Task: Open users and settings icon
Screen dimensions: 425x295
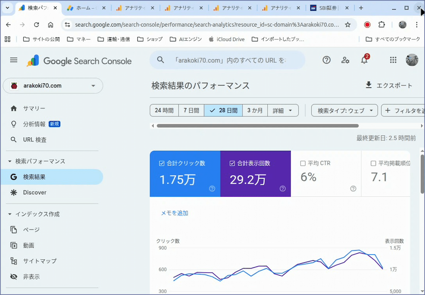Action: [x=345, y=60]
